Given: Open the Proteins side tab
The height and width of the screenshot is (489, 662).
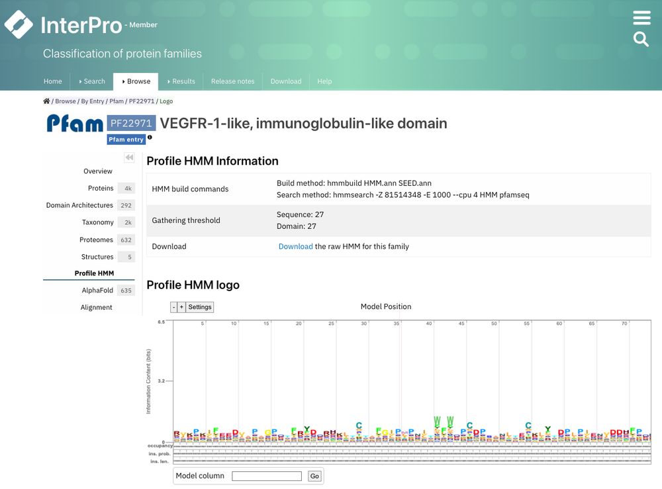Looking at the screenshot, I should (x=101, y=188).
